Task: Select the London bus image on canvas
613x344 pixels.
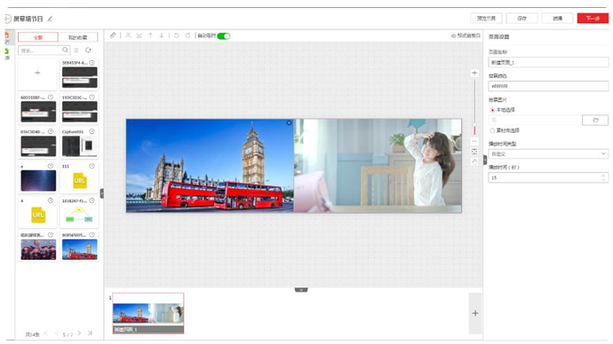Action: click(210, 166)
